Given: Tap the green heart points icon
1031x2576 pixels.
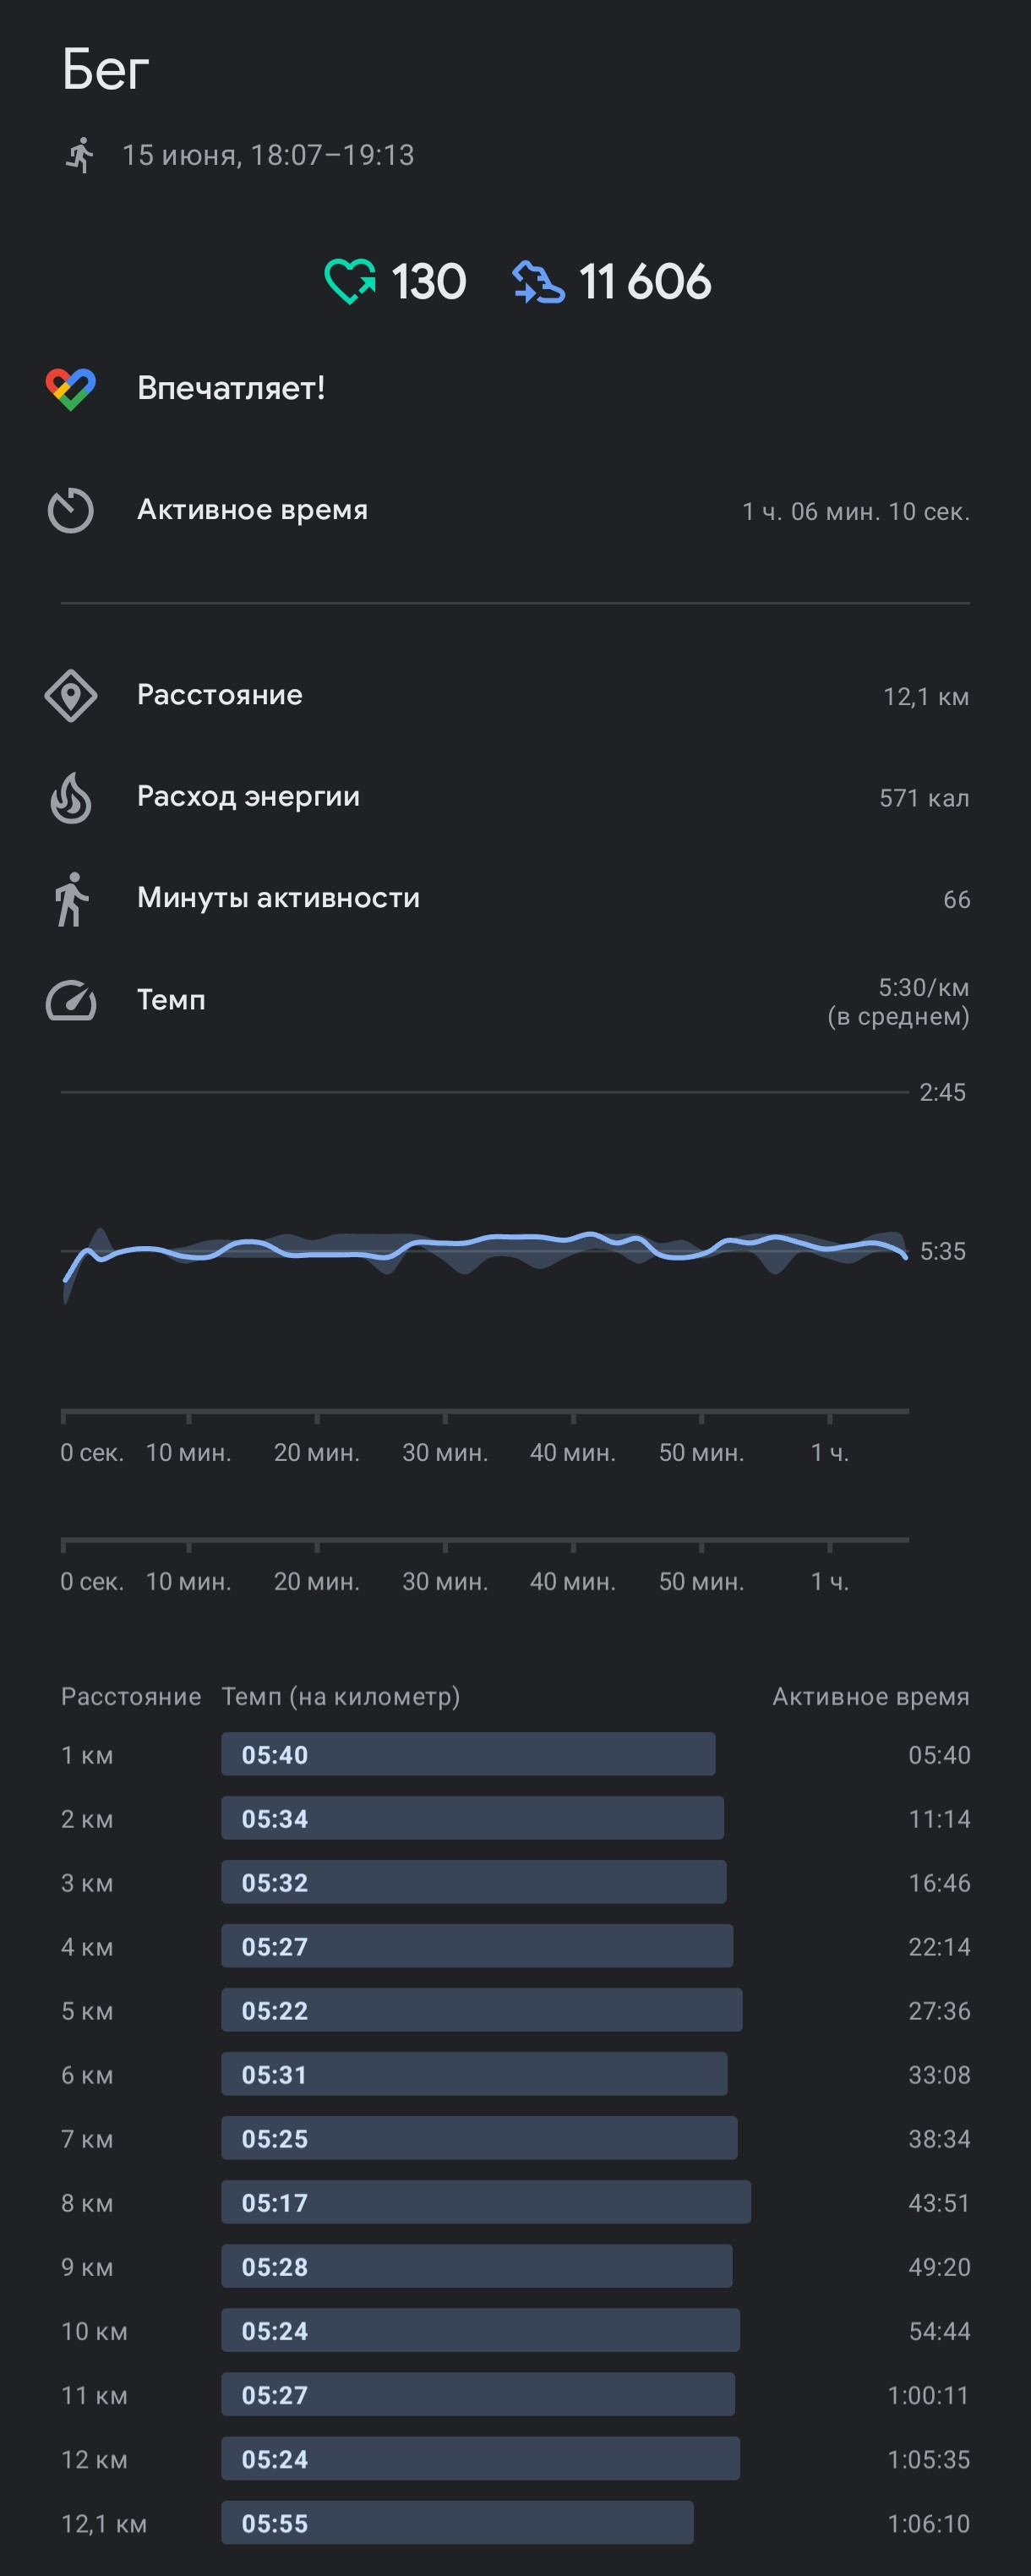Looking at the screenshot, I should [x=350, y=281].
